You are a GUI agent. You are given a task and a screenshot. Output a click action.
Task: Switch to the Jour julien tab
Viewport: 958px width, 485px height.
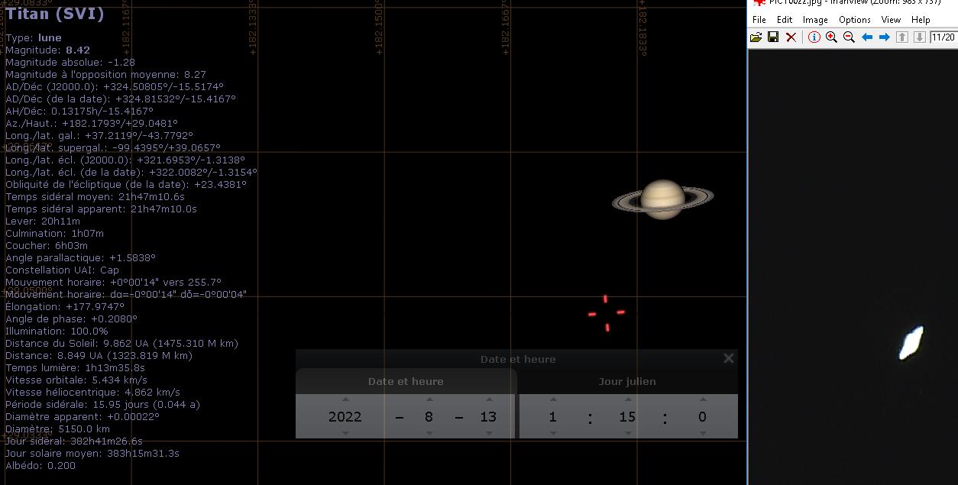point(627,381)
